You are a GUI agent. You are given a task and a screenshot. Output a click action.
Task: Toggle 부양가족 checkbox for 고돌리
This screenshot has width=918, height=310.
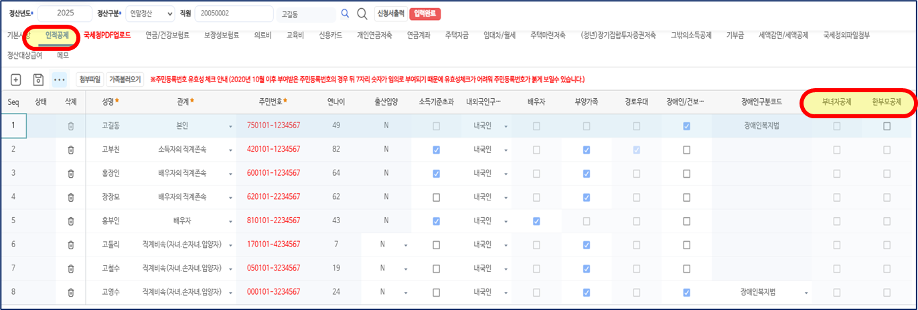[587, 245]
